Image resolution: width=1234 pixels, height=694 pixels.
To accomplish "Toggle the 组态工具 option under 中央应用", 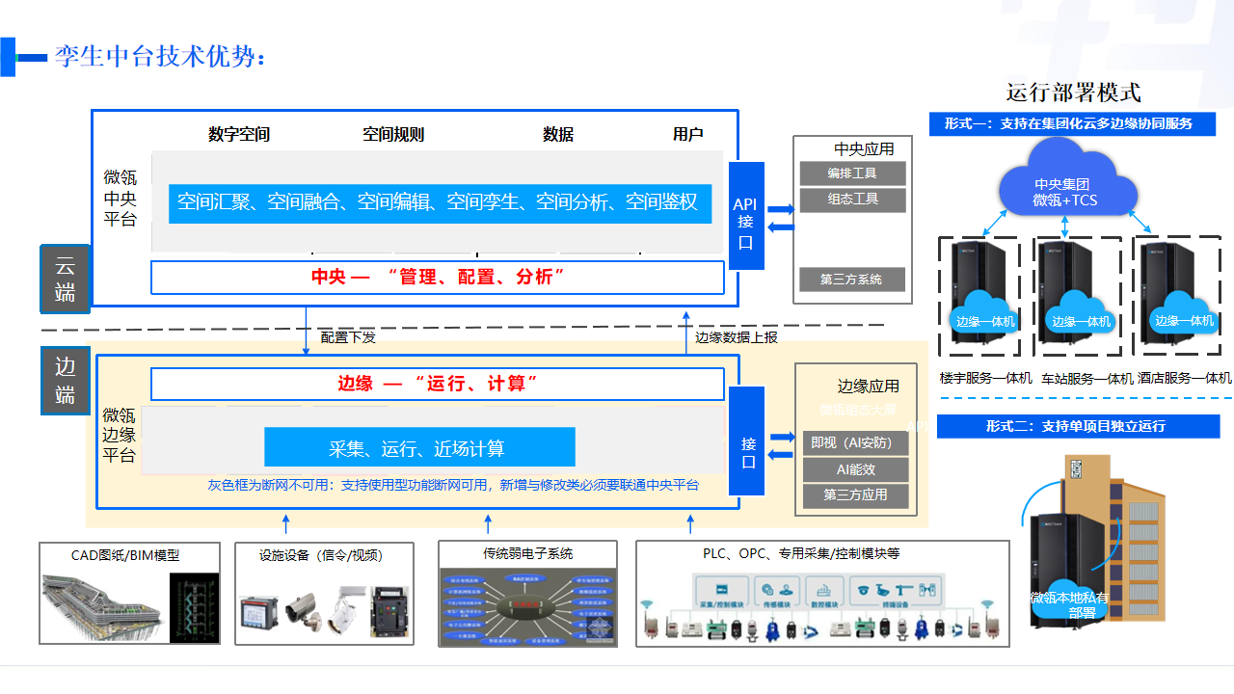I will (852, 200).
